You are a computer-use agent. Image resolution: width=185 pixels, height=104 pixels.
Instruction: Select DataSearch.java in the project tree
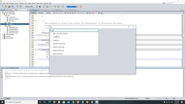click(13, 28)
